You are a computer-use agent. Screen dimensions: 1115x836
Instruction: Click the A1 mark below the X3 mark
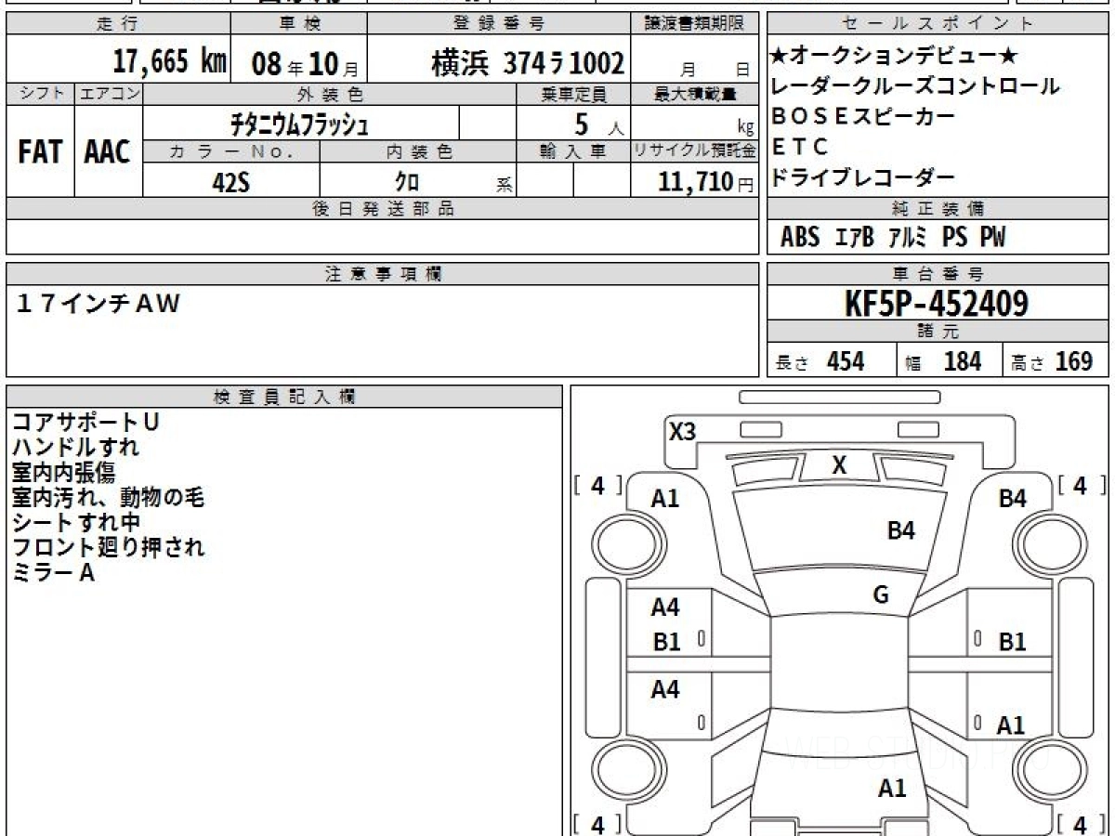pyautogui.click(x=665, y=499)
